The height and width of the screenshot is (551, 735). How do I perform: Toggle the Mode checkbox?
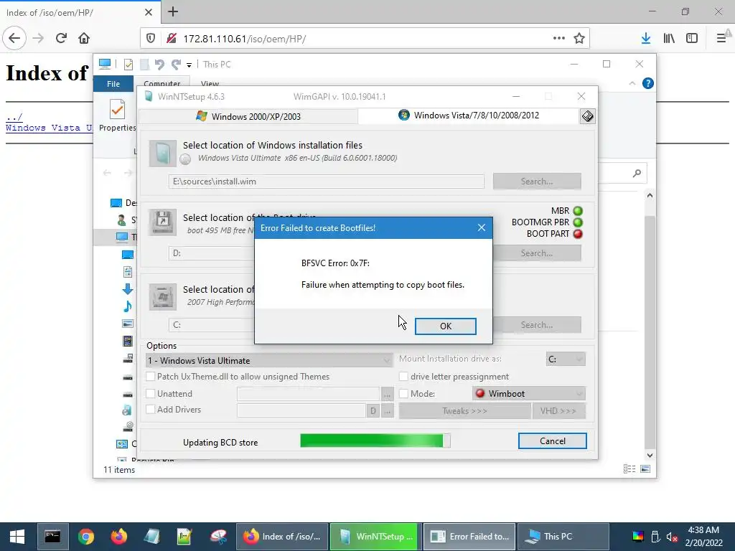coord(403,394)
